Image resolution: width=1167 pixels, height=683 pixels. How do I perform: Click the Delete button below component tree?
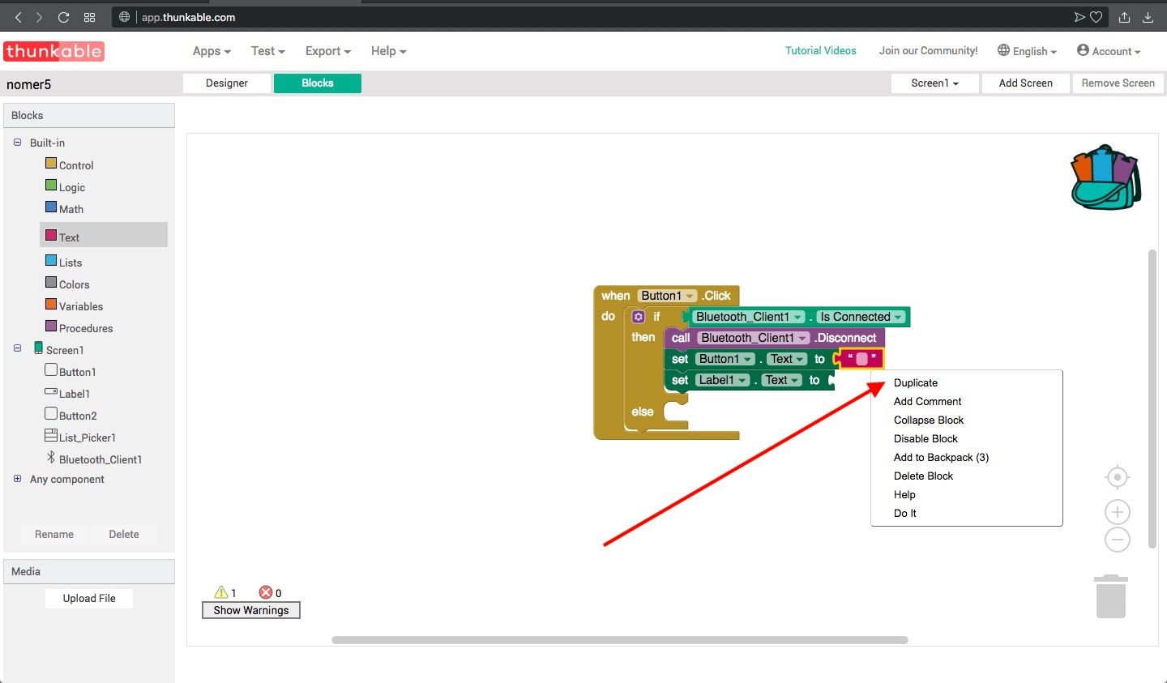[x=124, y=535]
